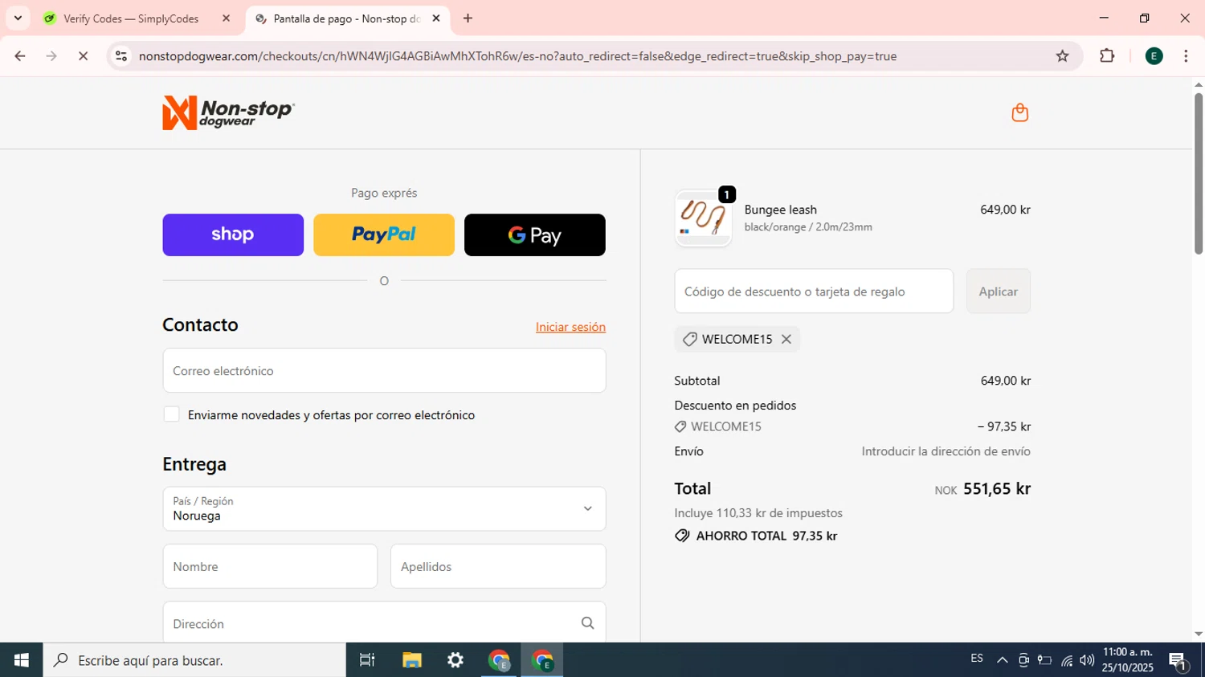Open the active Chrome taskbar icon
Screen dimensions: 1205x677
tap(542, 660)
